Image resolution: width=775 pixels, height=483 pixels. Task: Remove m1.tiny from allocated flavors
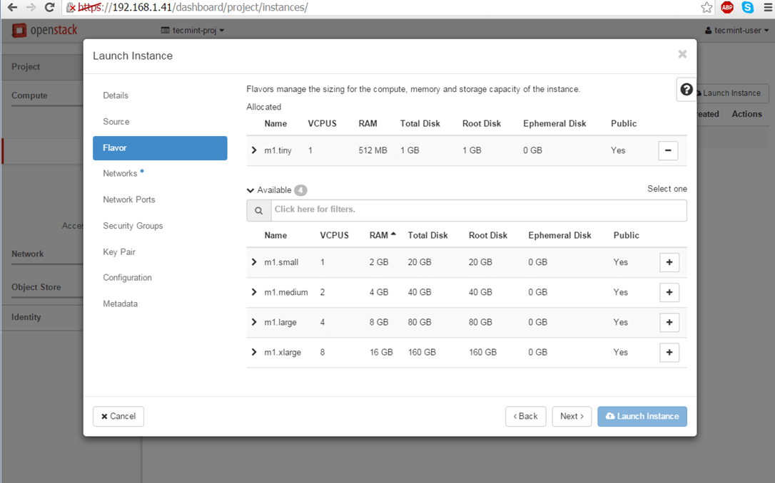pyautogui.click(x=668, y=150)
